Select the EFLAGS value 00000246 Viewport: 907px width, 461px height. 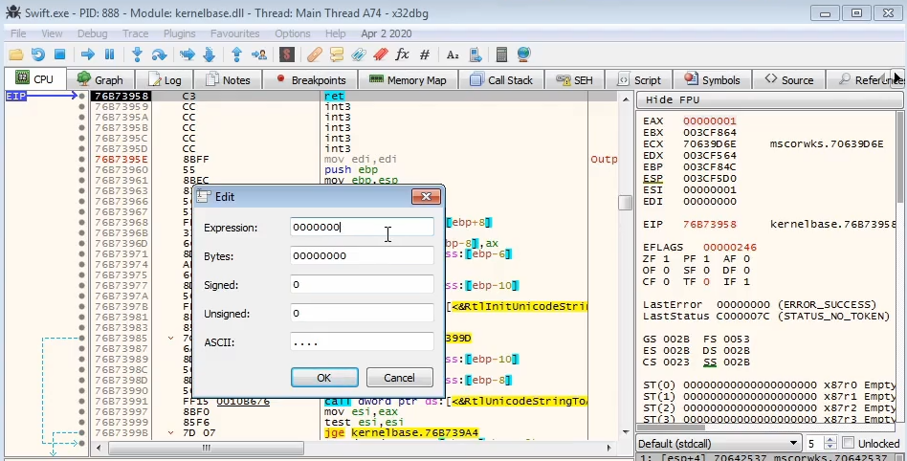click(x=729, y=247)
